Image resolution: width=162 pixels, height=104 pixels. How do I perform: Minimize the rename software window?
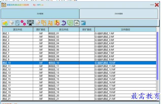[152, 5]
